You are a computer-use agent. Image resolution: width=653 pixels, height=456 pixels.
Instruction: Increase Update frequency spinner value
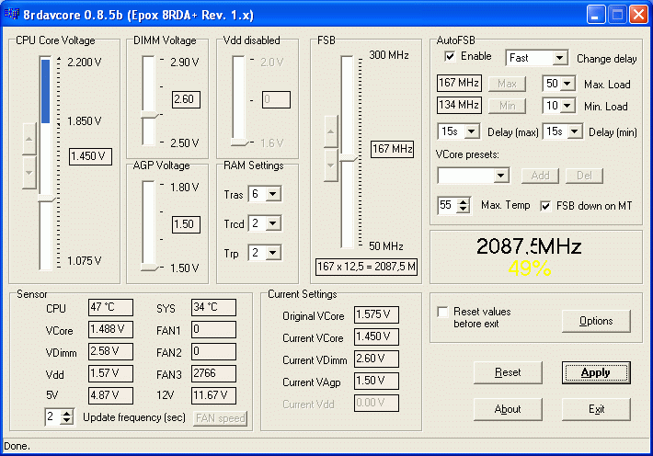pos(66,413)
